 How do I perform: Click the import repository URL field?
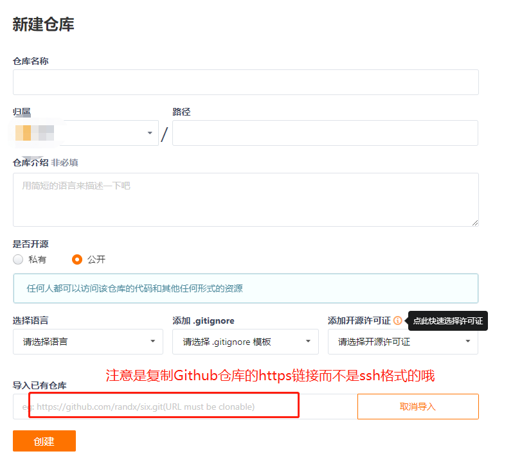tap(185, 407)
